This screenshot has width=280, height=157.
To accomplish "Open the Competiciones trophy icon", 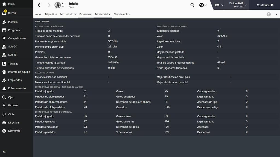I will pos(4,38).
